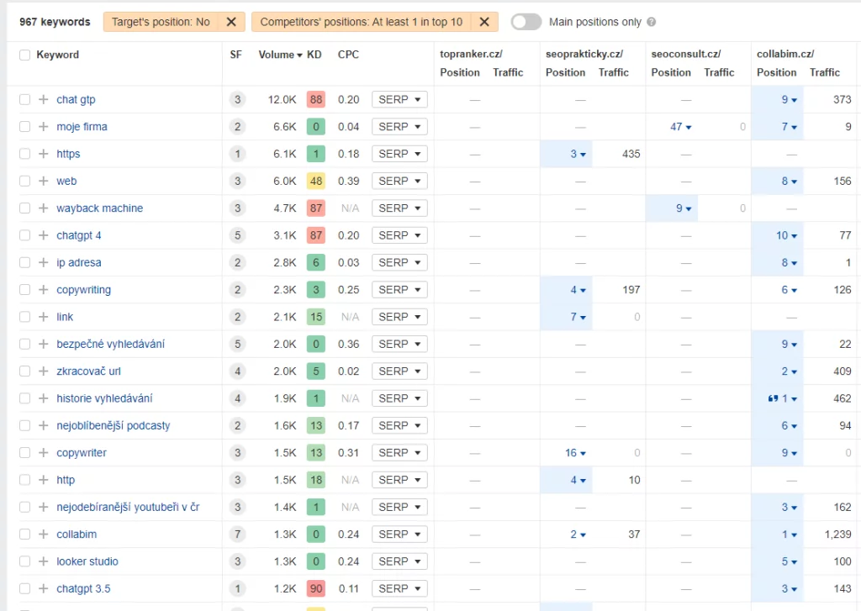Click the red KD 88 badge
This screenshot has width=861, height=611.
[x=316, y=99]
